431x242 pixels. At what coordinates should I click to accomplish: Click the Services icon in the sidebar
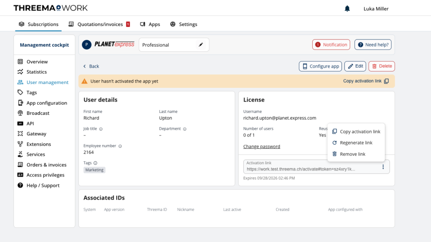click(x=20, y=154)
